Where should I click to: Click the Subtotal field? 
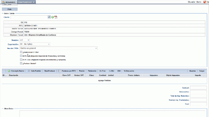198,88
